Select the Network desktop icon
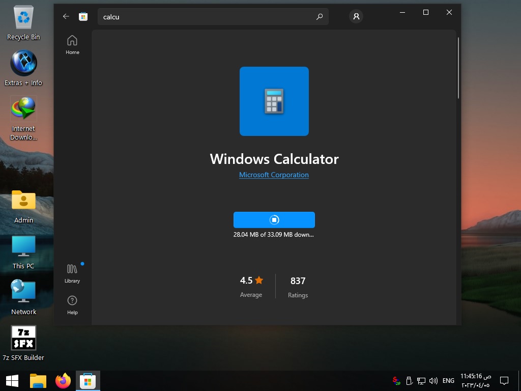The height and width of the screenshot is (391, 521). pos(23,297)
